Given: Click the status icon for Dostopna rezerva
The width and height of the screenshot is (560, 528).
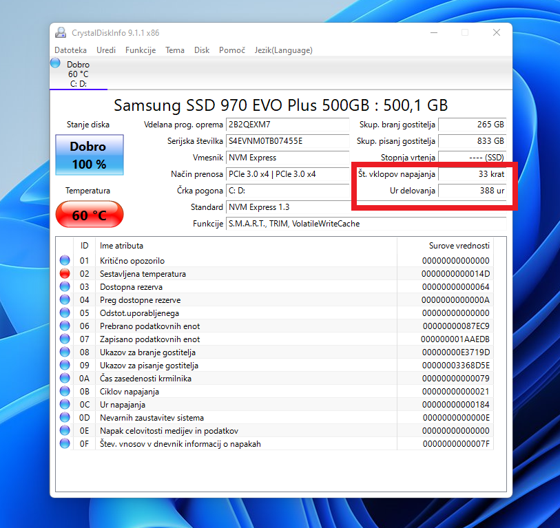Looking at the screenshot, I should click(x=65, y=286).
